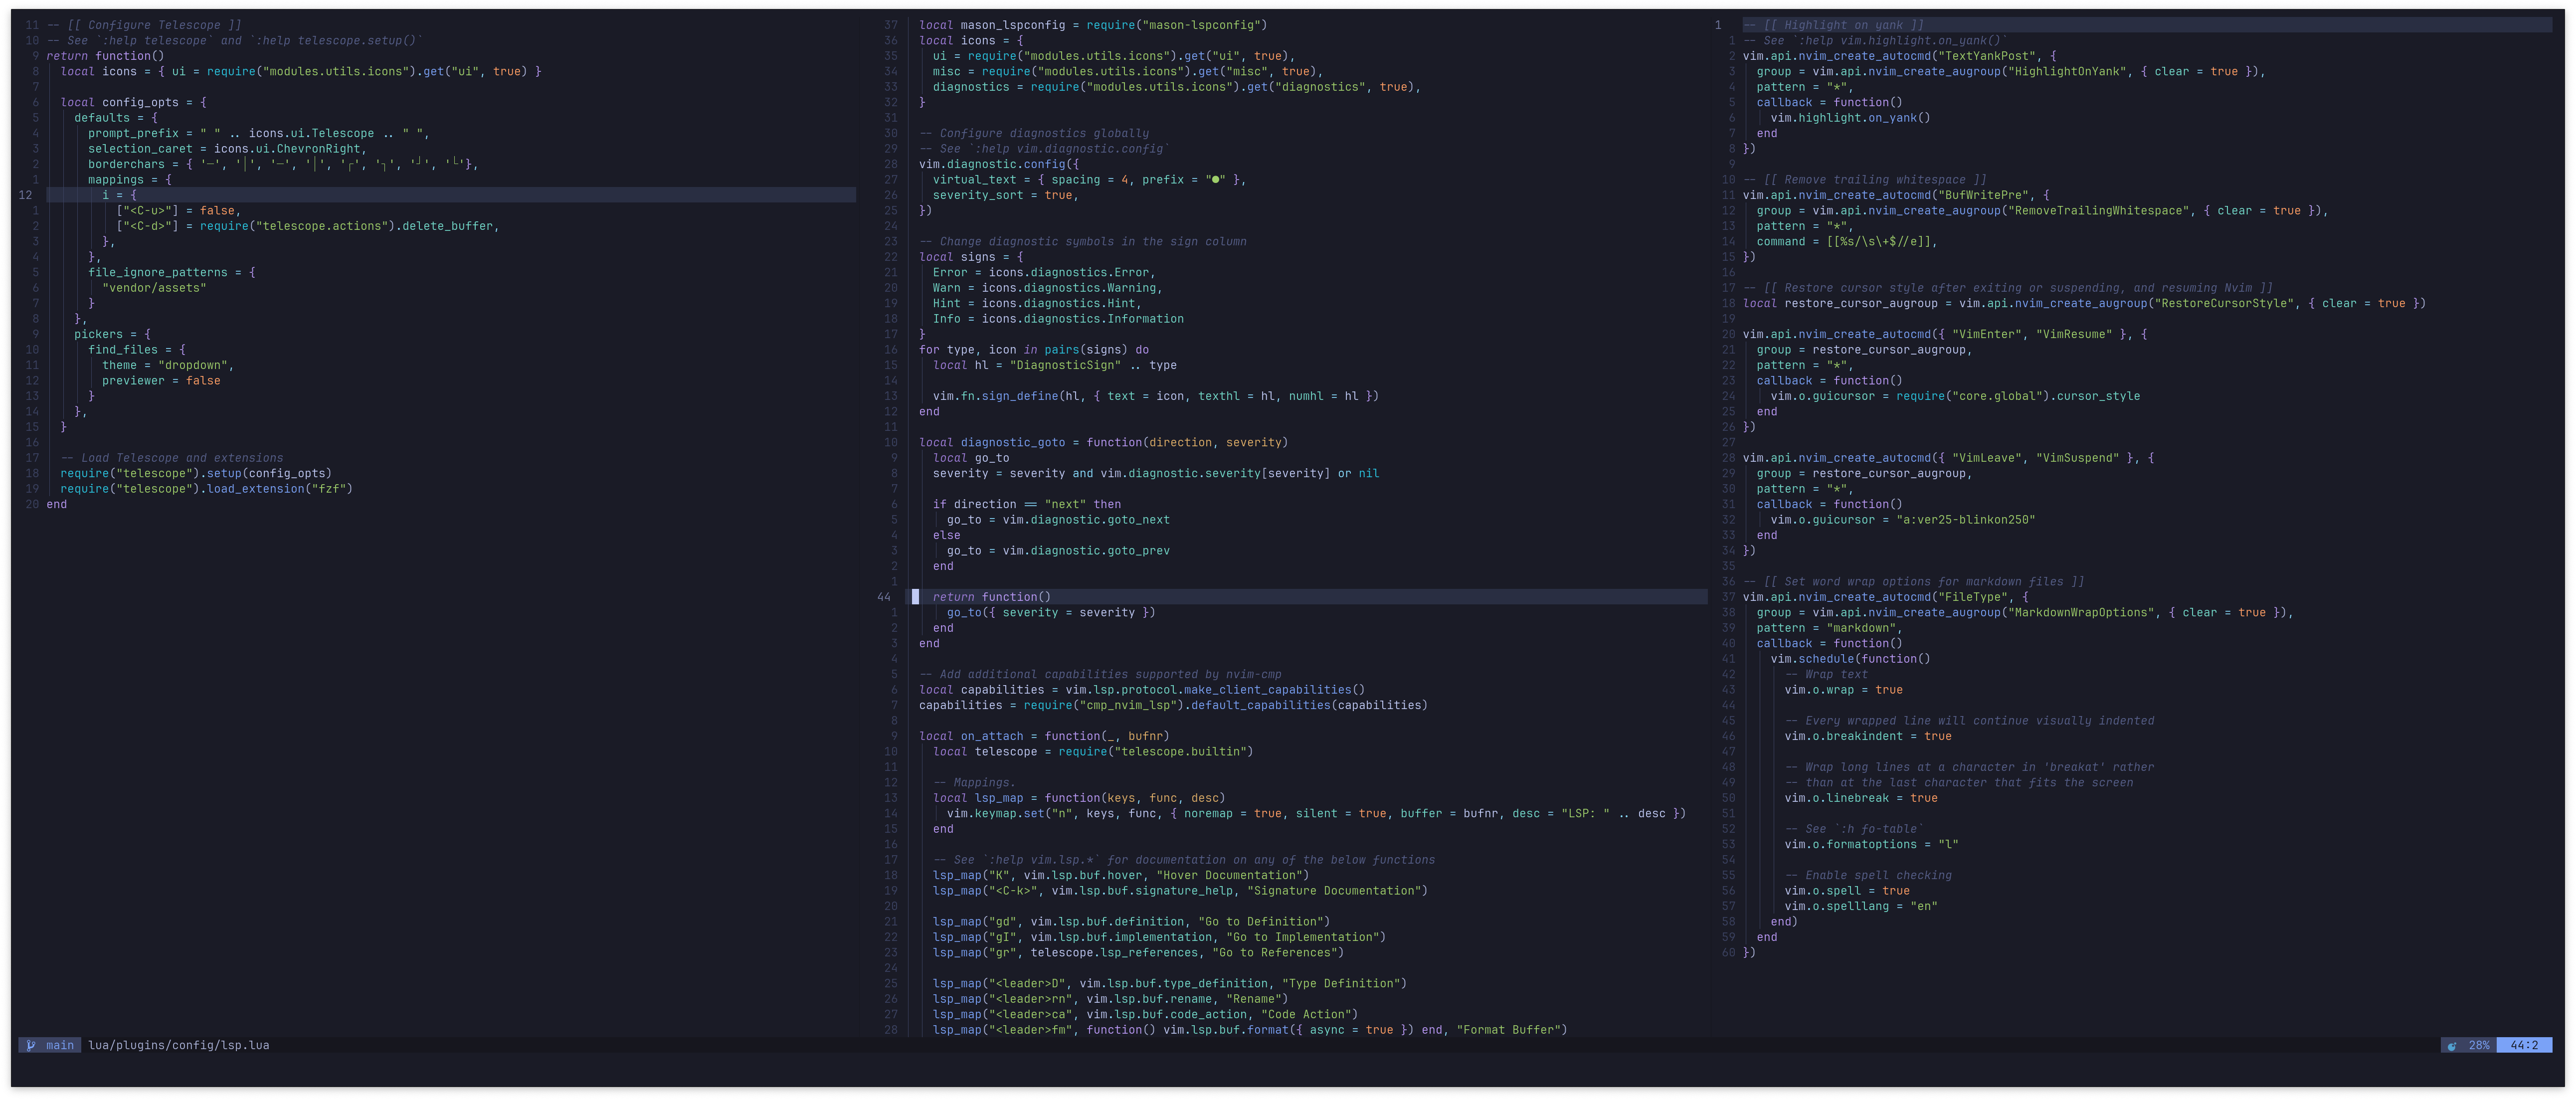Click require("telescope").setup(config_opts) line
Screen dimensions: 2576x1100
[196, 474]
